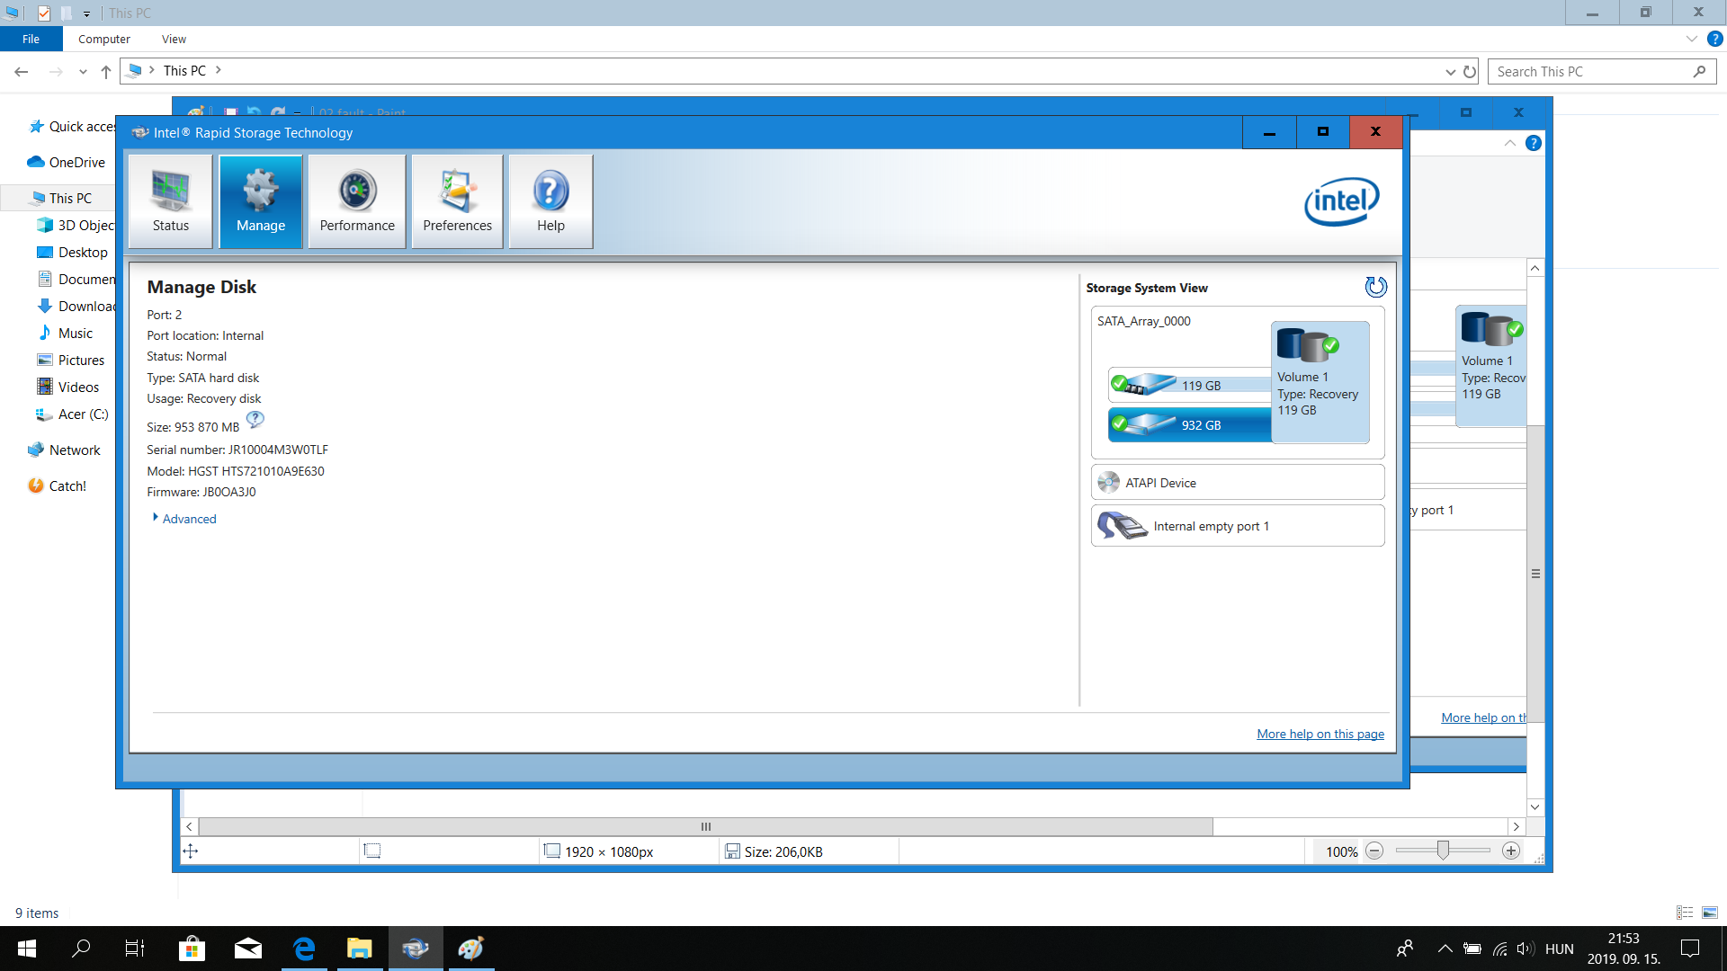Open recent locations dropdown arrow
The image size is (1727, 971).
pos(83,71)
